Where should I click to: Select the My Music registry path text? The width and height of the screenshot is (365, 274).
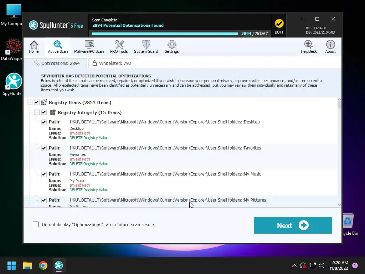[165, 174]
